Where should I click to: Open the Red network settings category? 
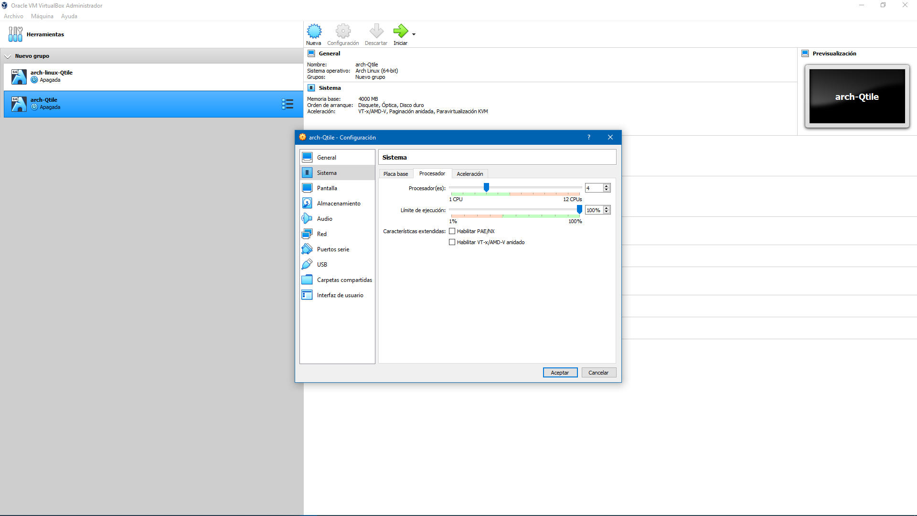(x=321, y=234)
